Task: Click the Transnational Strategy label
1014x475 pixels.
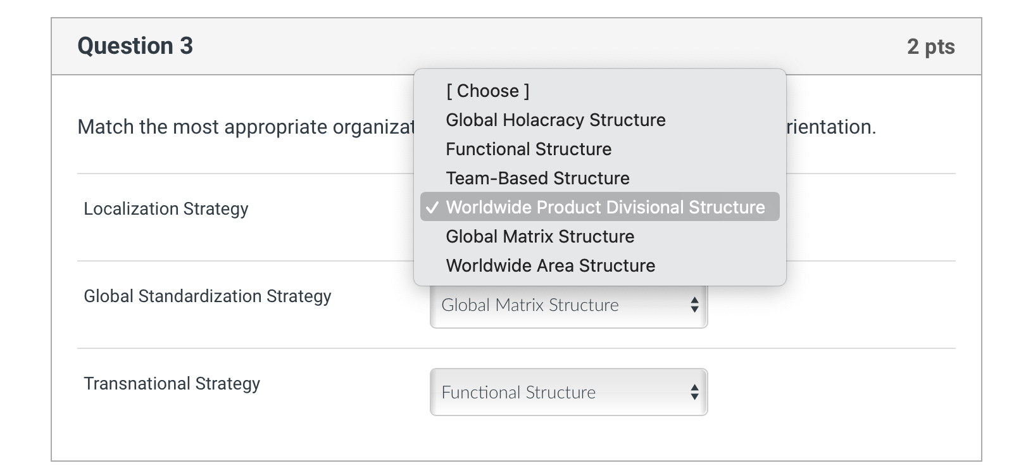Action: (x=172, y=384)
